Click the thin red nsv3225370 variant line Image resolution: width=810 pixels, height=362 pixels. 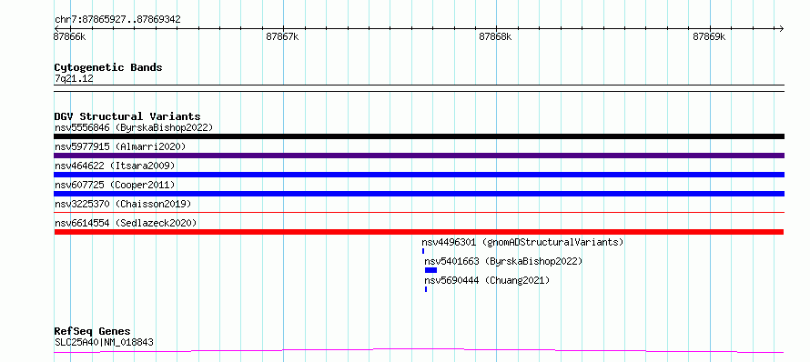pyautogui.click(x=419, y=212)
